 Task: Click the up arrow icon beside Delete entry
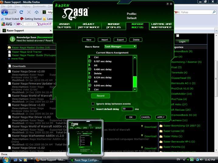pyautogui.click(x=90, y=73)
